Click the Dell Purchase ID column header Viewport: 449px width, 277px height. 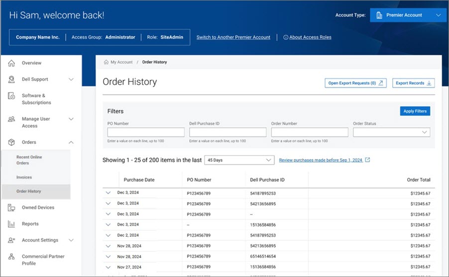(267, 180)
